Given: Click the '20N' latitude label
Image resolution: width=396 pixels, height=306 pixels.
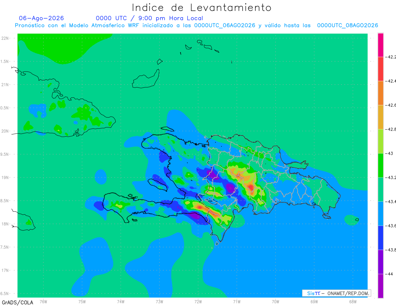Looking at the screenshot, I should (x=6, y=131).
